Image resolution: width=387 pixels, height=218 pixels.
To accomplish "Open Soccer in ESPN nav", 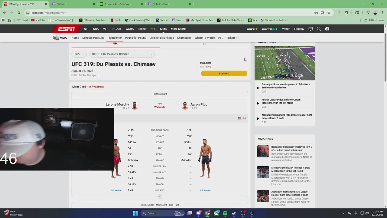I will pyautogui.click(x=142, y=29).
